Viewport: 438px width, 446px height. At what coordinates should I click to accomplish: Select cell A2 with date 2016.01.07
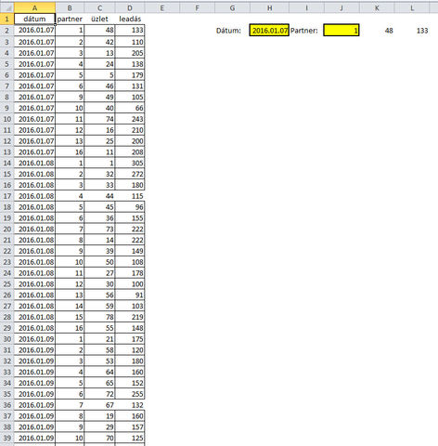(x=34, y=30)
